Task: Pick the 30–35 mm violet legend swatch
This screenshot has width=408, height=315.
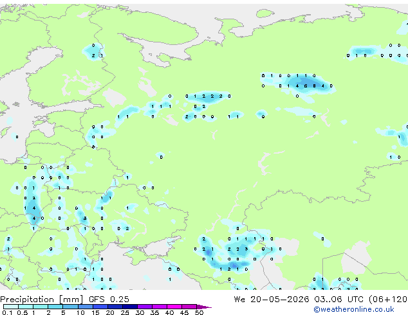Action: (x=145, y=307)
